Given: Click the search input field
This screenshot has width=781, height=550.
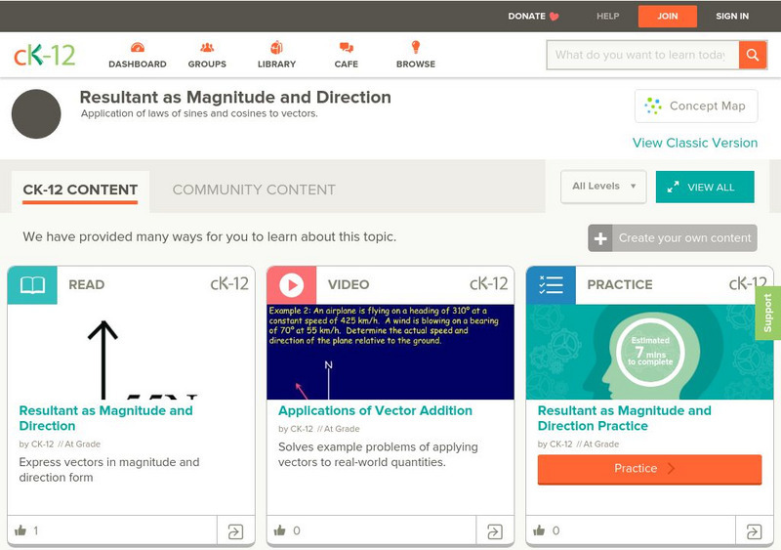Looking at the screenshot, I should coord(642,55).
